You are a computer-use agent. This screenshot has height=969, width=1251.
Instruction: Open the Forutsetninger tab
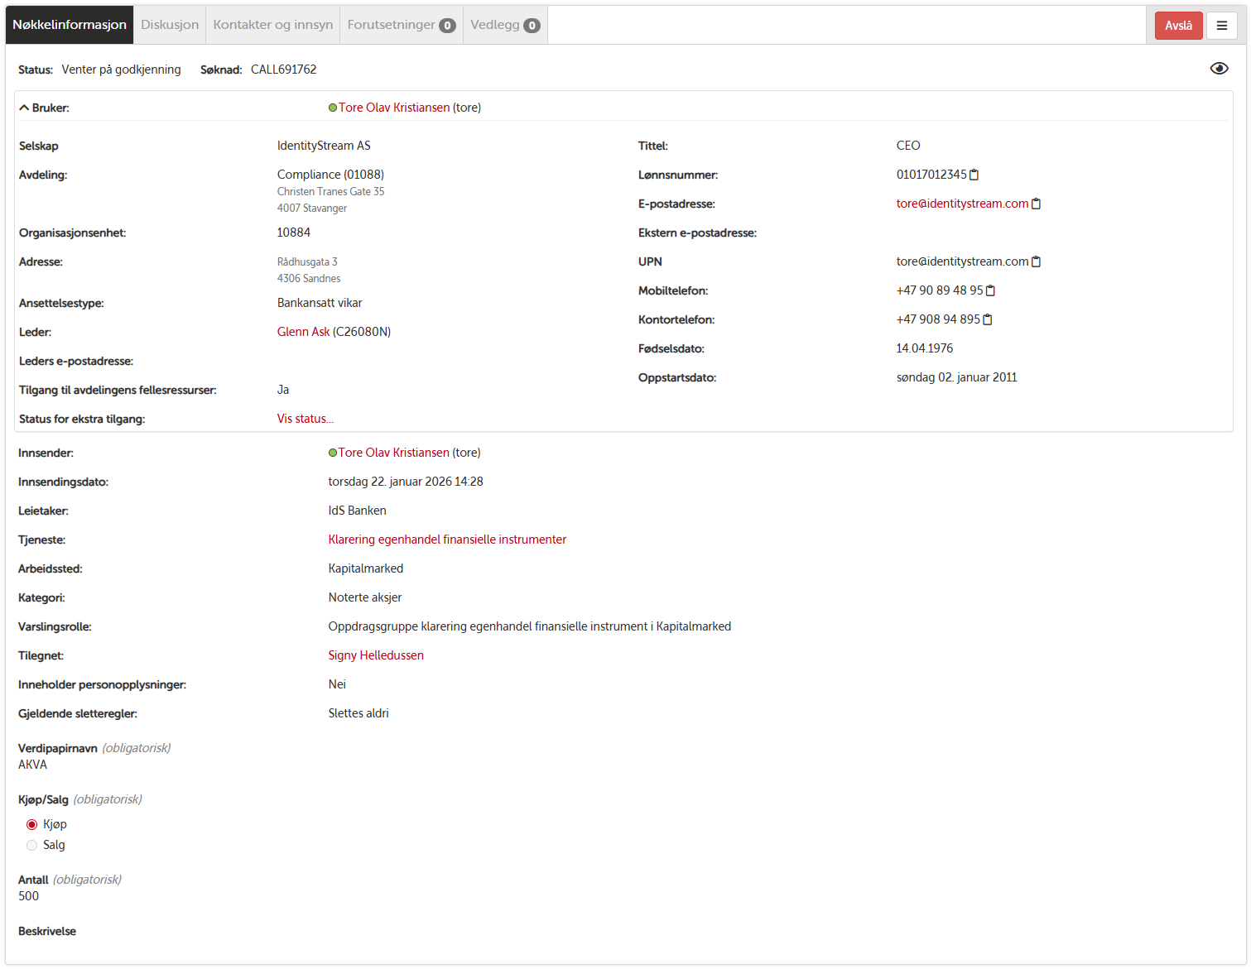401,25
